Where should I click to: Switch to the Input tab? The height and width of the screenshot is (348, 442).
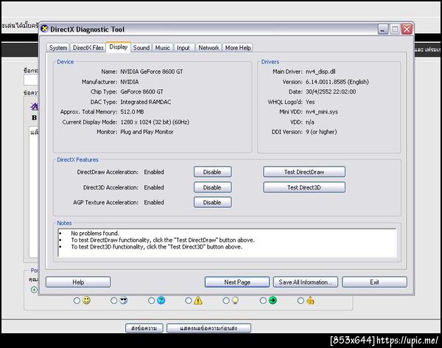point(183,48)
